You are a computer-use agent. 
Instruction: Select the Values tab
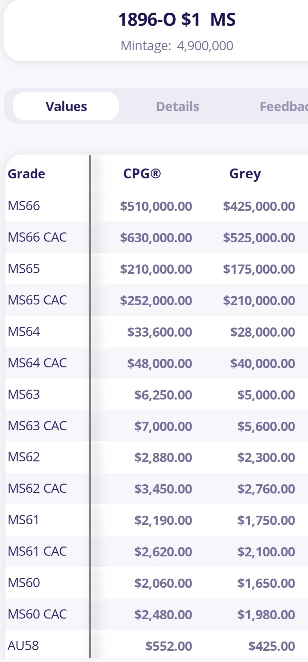(x=66, y=107)
